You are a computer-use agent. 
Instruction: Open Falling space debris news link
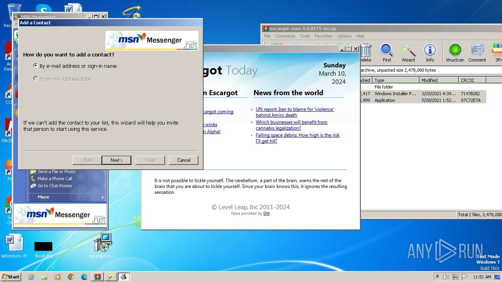coord(298,138)
